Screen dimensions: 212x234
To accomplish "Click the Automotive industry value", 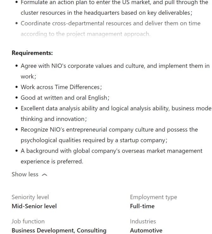I will coord(146,230).
